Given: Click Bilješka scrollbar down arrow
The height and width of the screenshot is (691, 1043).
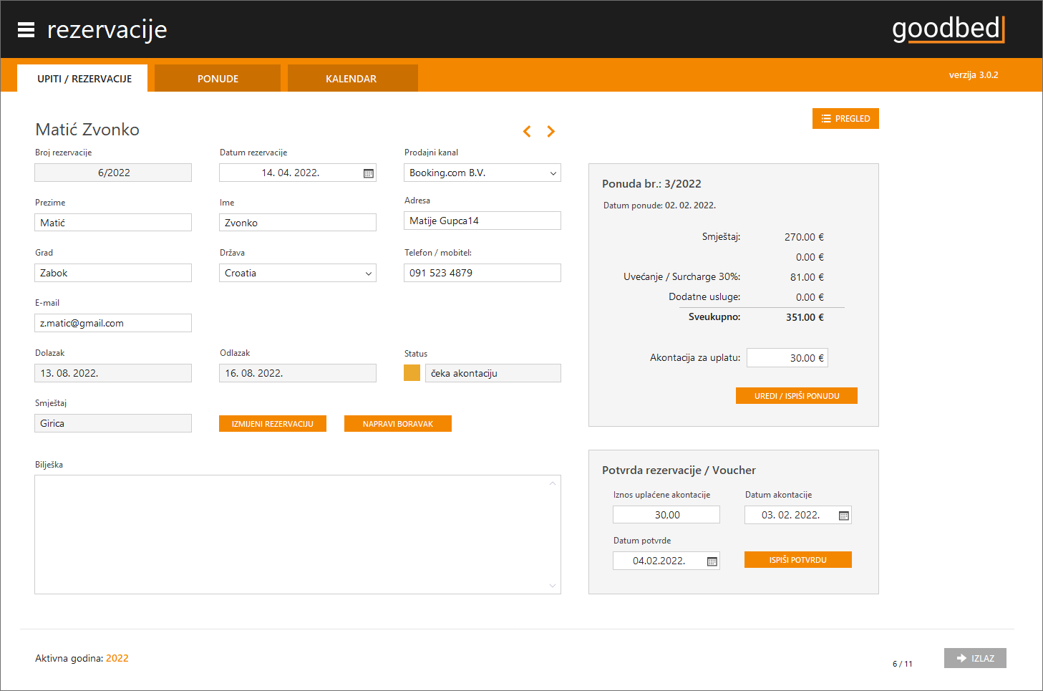Looking at the screenshot, I should coord(553,586).
